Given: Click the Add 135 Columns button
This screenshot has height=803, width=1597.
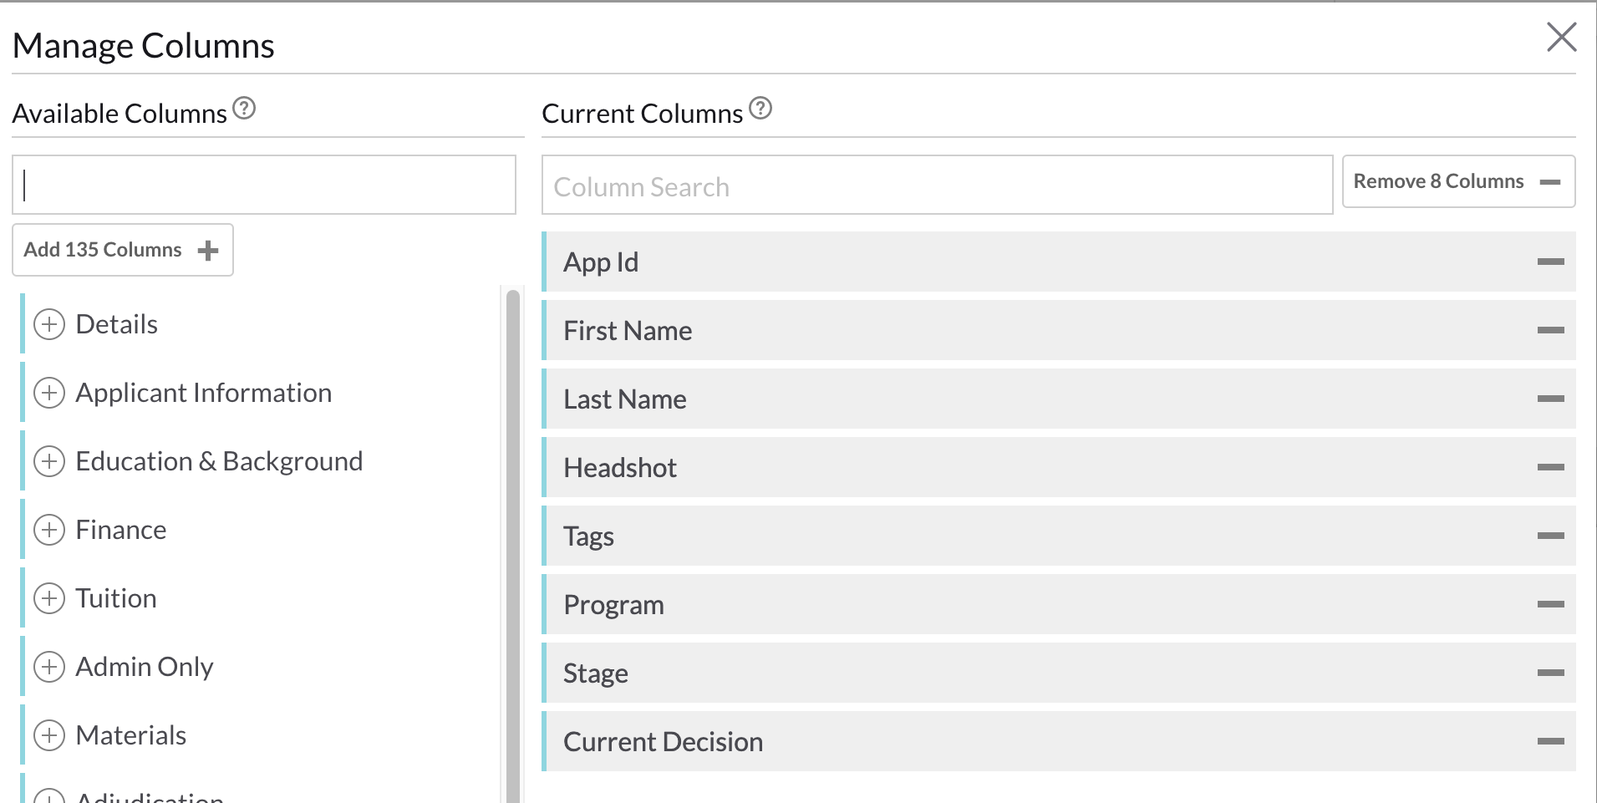Looking at the screenshot, I should [122, 249].
